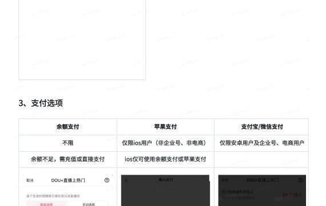Click the 3、支付选项 section heading
326x206 pixels.
coord(41,103)
